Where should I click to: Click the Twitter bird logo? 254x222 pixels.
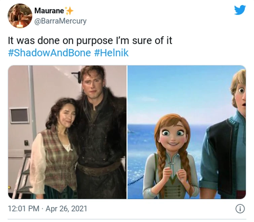[240, 10]
